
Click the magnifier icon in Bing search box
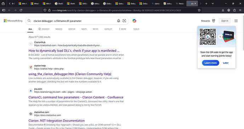pyautogui.click(x=29, y=21)
